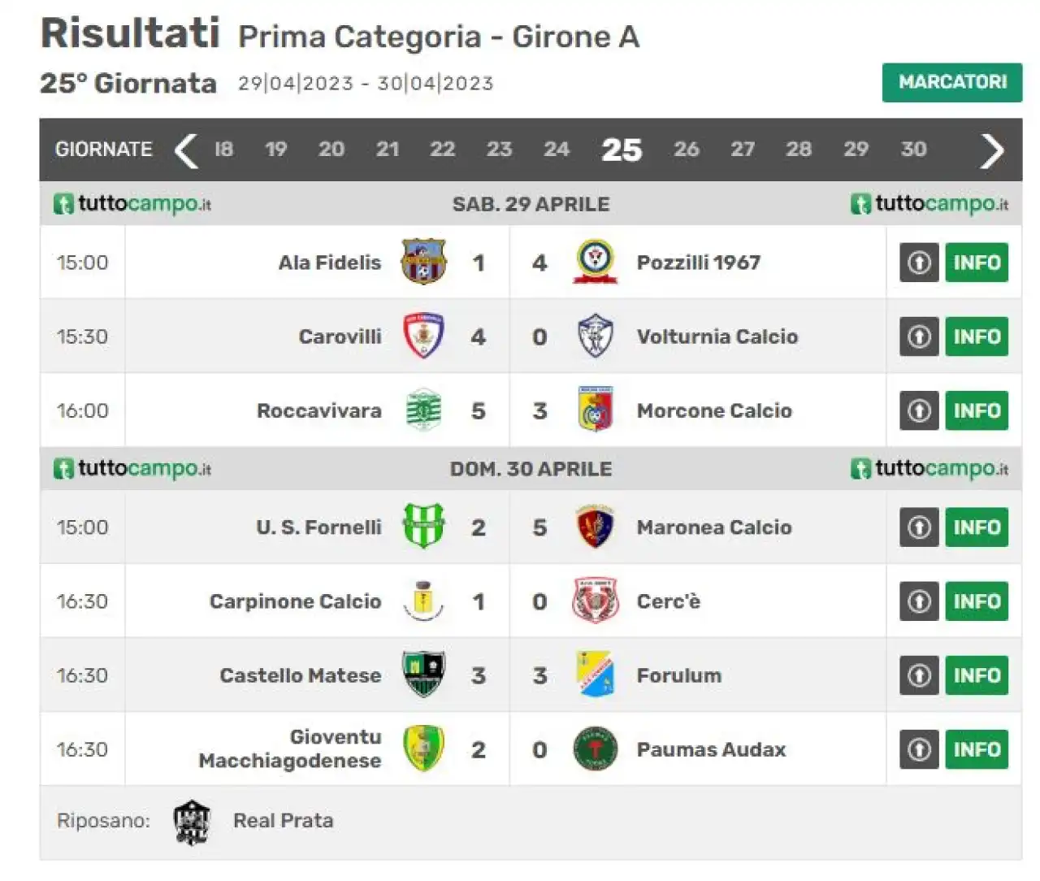This screenshot has height=881, width=1040.
Task: Click the Ala Fidelis team crest
Action: [423, 262]
